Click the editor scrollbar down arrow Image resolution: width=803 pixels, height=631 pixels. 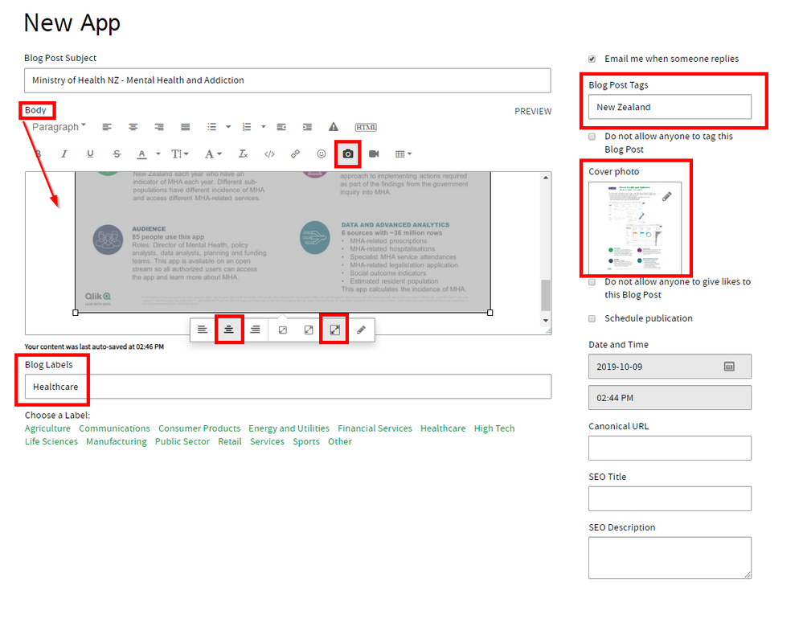point(546,321)
